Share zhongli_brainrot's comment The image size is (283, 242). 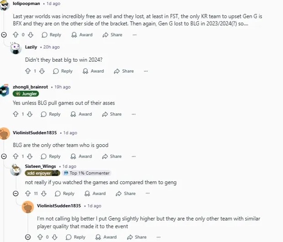tap(112, 114)
